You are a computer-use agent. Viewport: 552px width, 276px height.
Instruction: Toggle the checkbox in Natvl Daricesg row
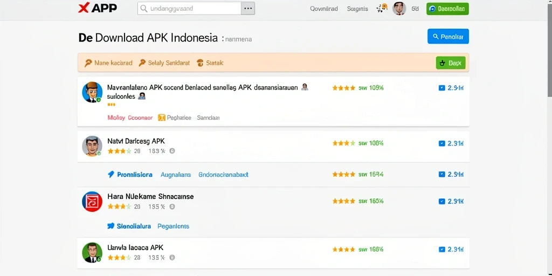pos(442,143)
